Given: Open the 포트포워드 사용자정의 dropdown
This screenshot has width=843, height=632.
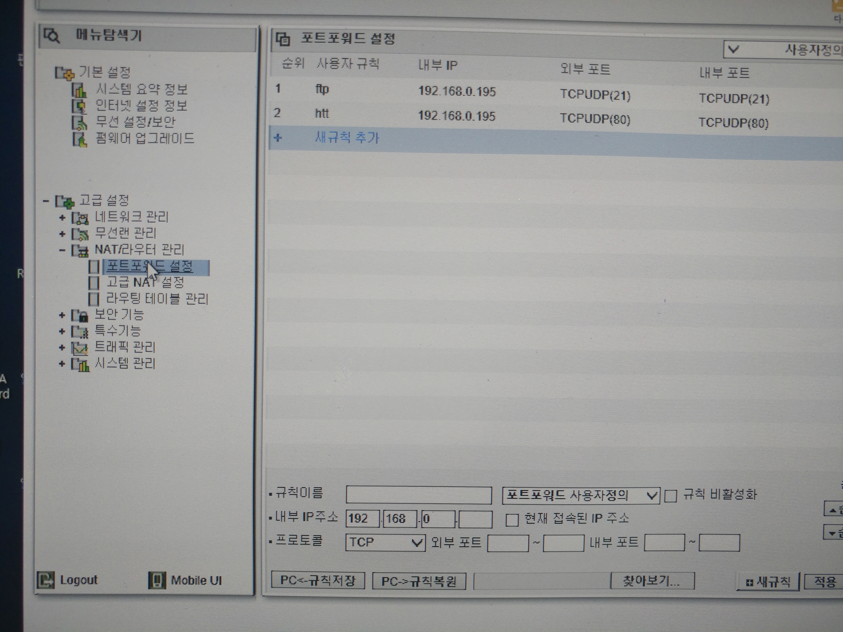Looking at the screenshot, I should 581,495.
